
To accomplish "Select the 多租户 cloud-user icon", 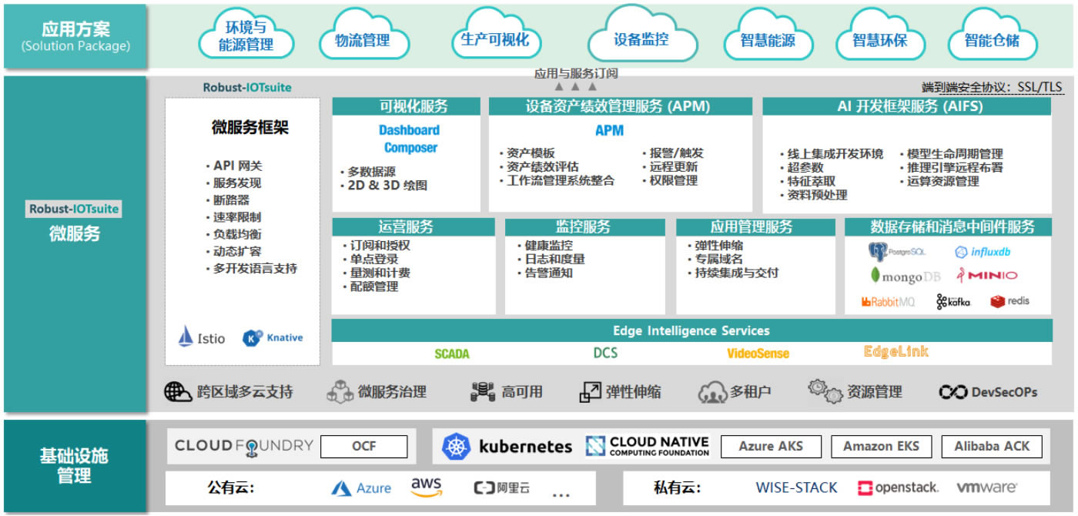I will (713, 392).
